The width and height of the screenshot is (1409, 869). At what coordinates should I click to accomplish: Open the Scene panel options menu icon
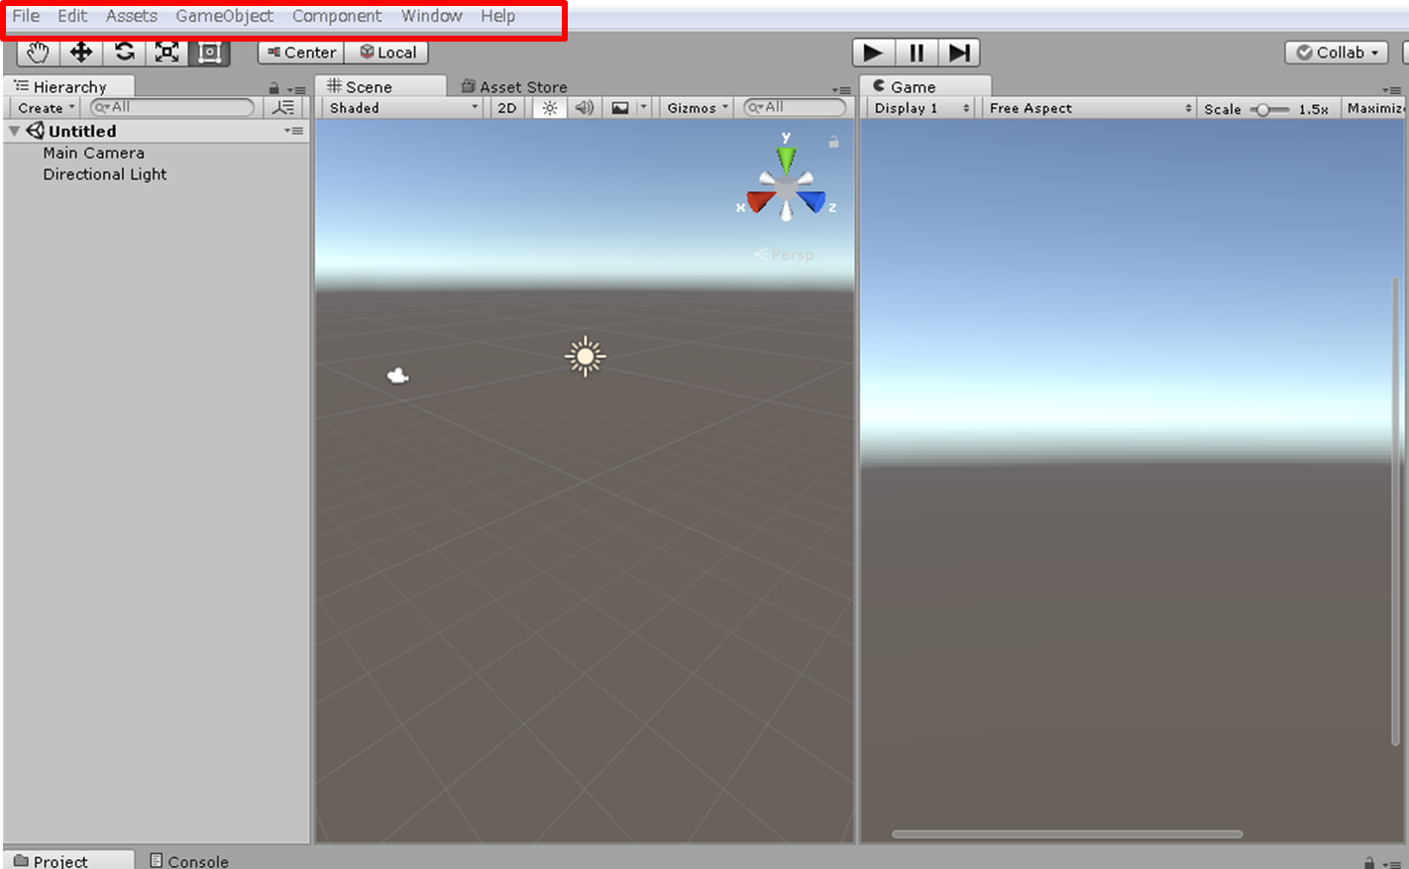841,89
